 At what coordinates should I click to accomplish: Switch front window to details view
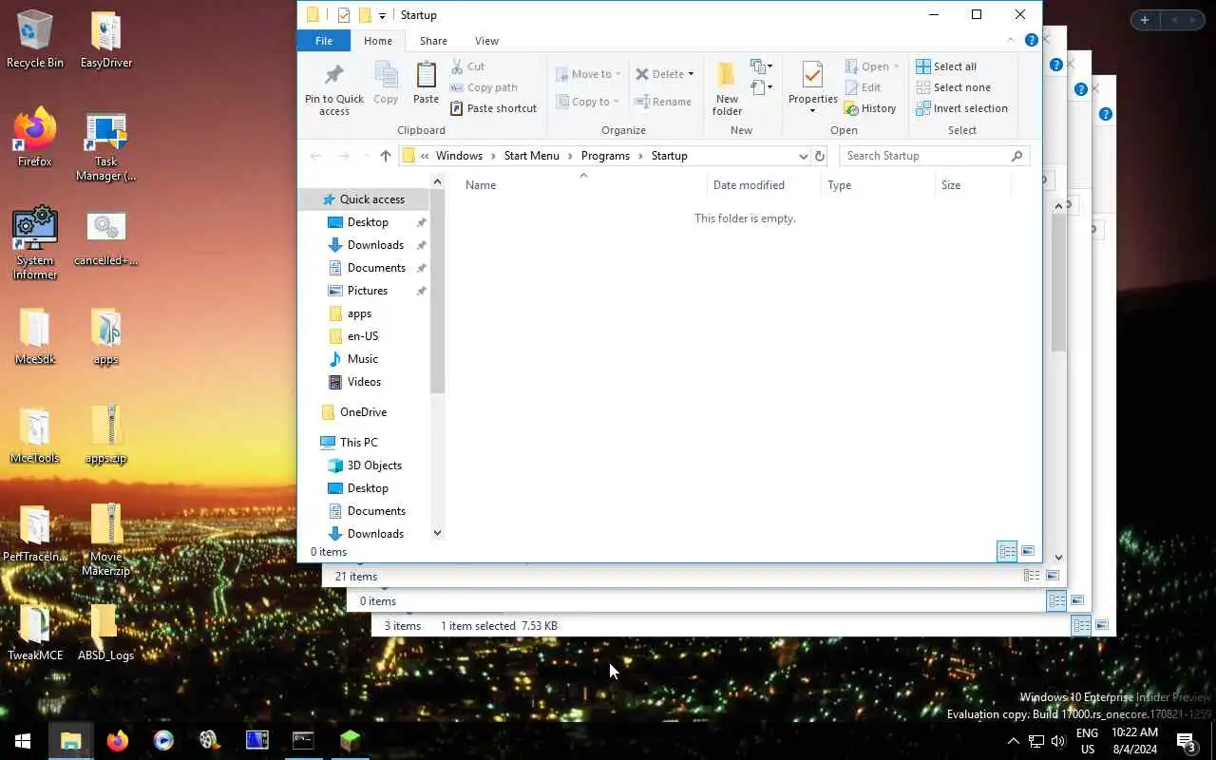[1007, 552]
